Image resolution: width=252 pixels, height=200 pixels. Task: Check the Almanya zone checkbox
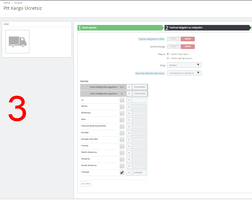(x=122, y=113)
